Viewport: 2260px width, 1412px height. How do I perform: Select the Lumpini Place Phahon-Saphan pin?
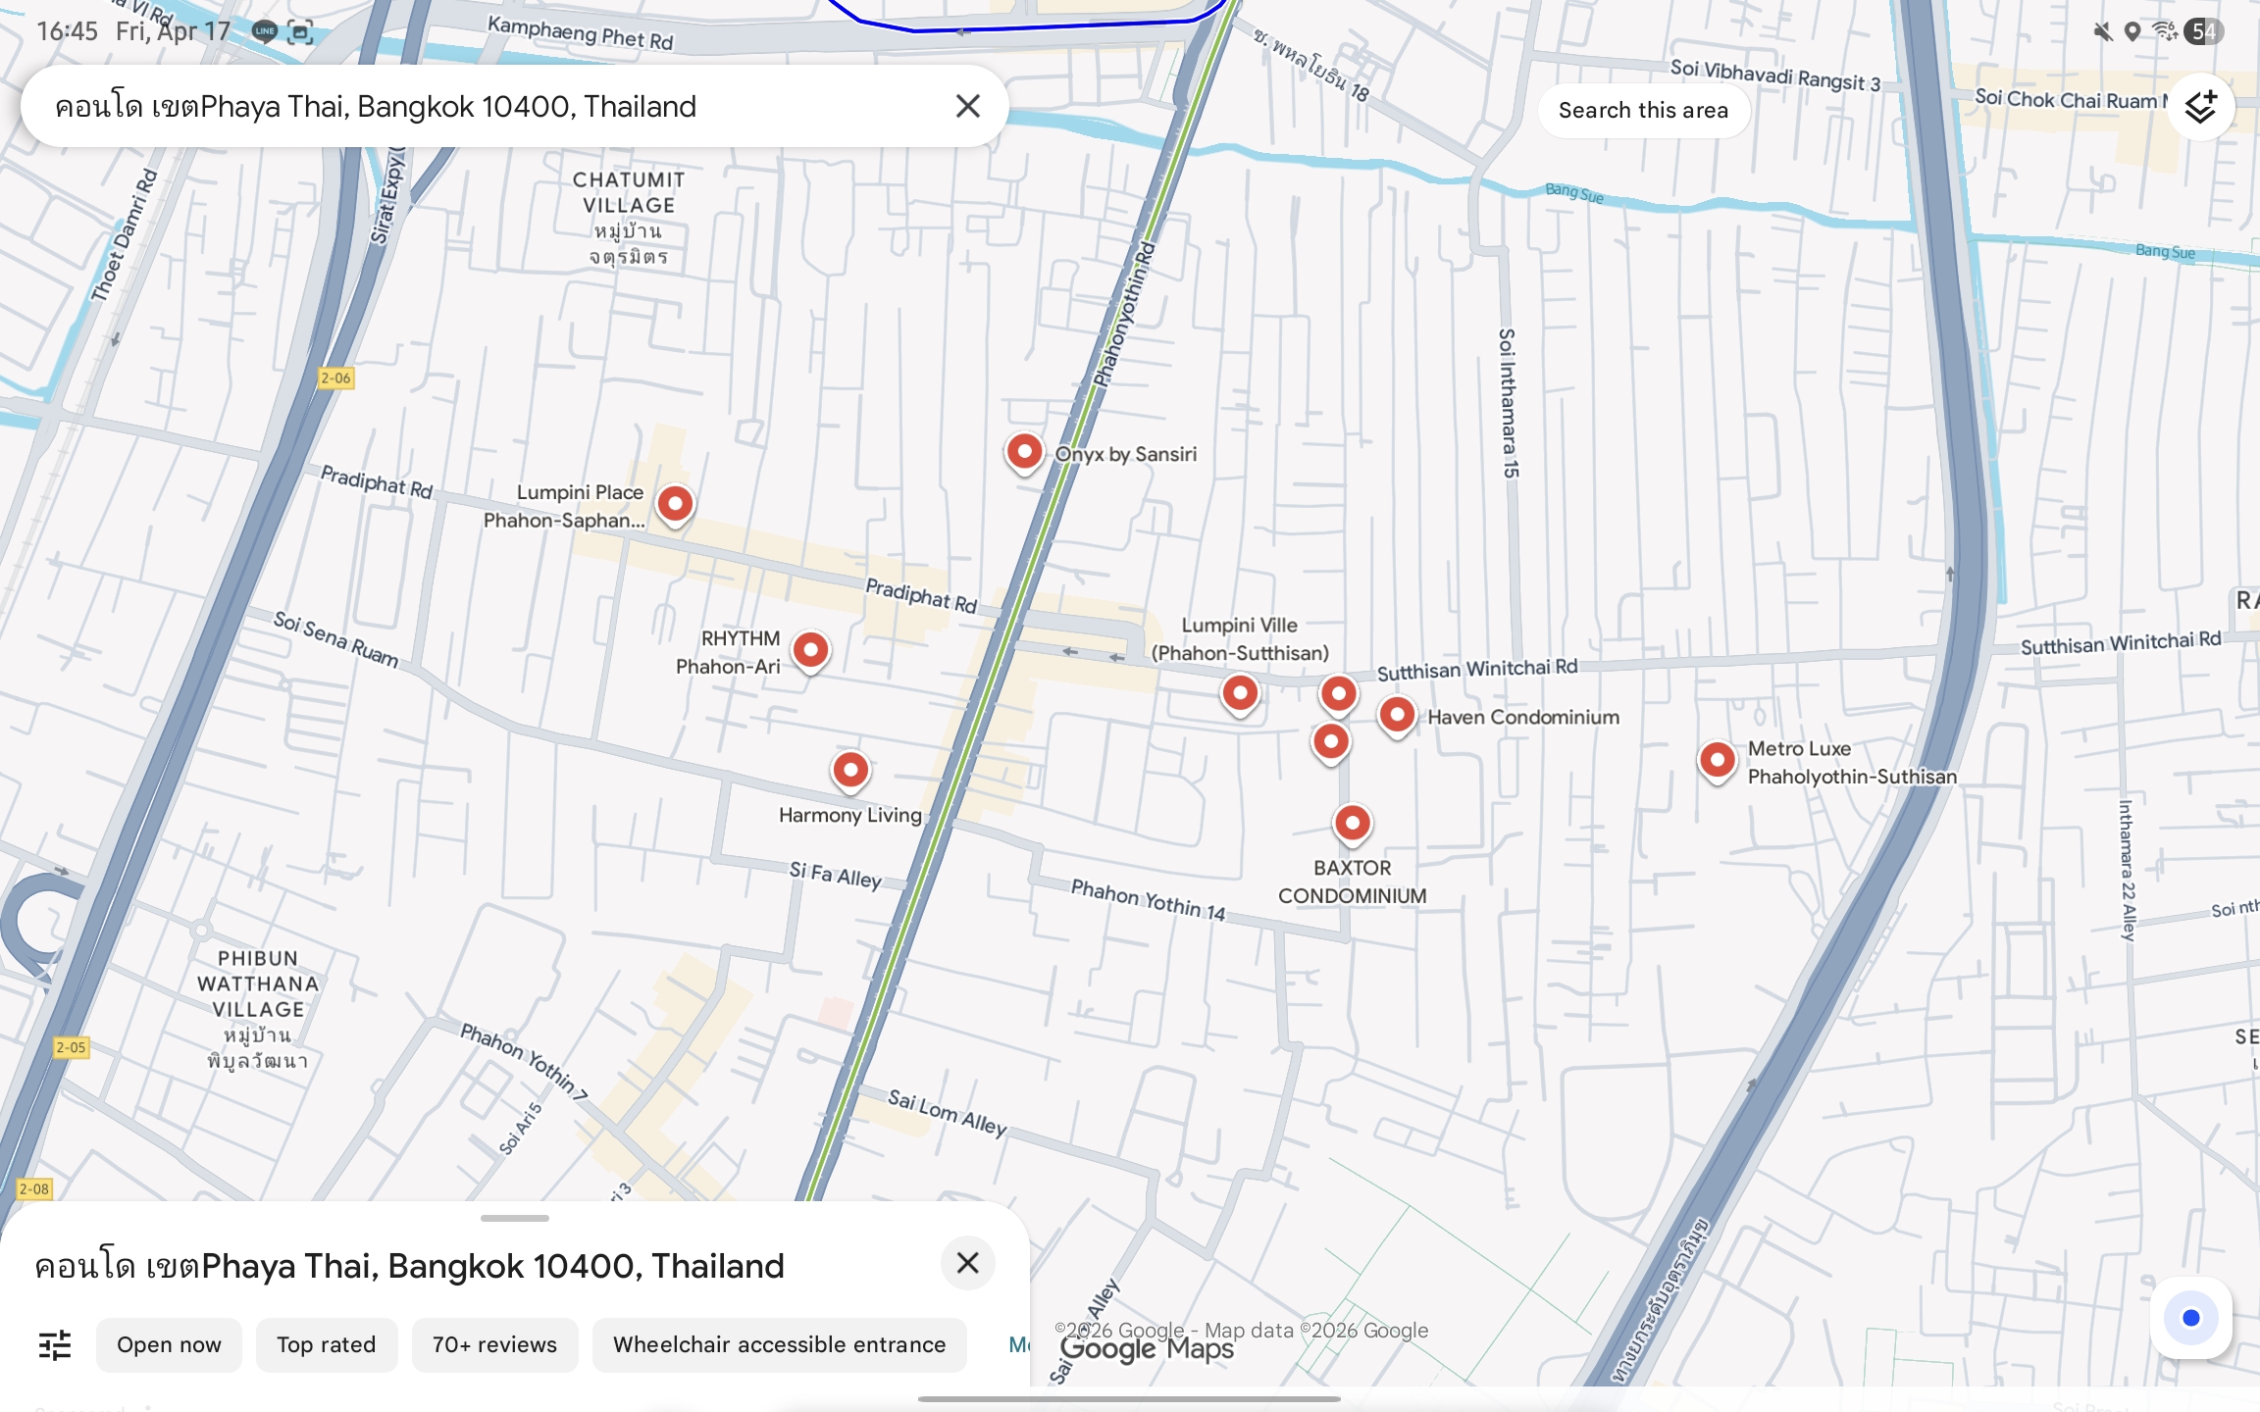click(x=675, y=506)
